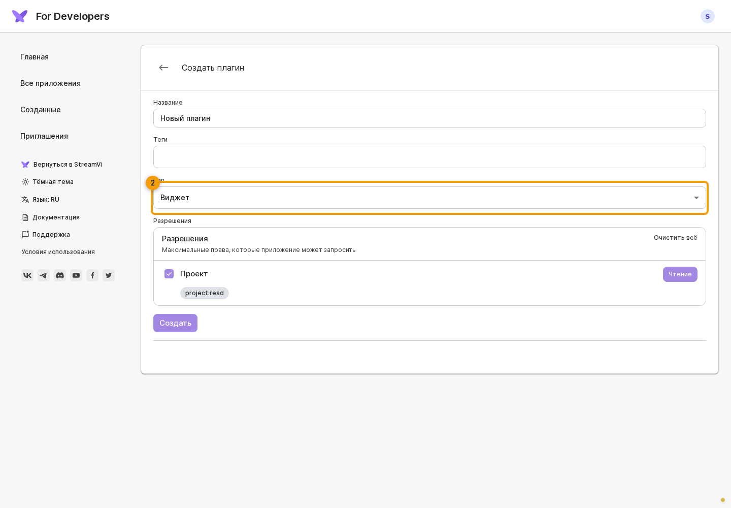The image size is (731, 508).
Task: Open the user avatar menu
Action: coord(707,16)
